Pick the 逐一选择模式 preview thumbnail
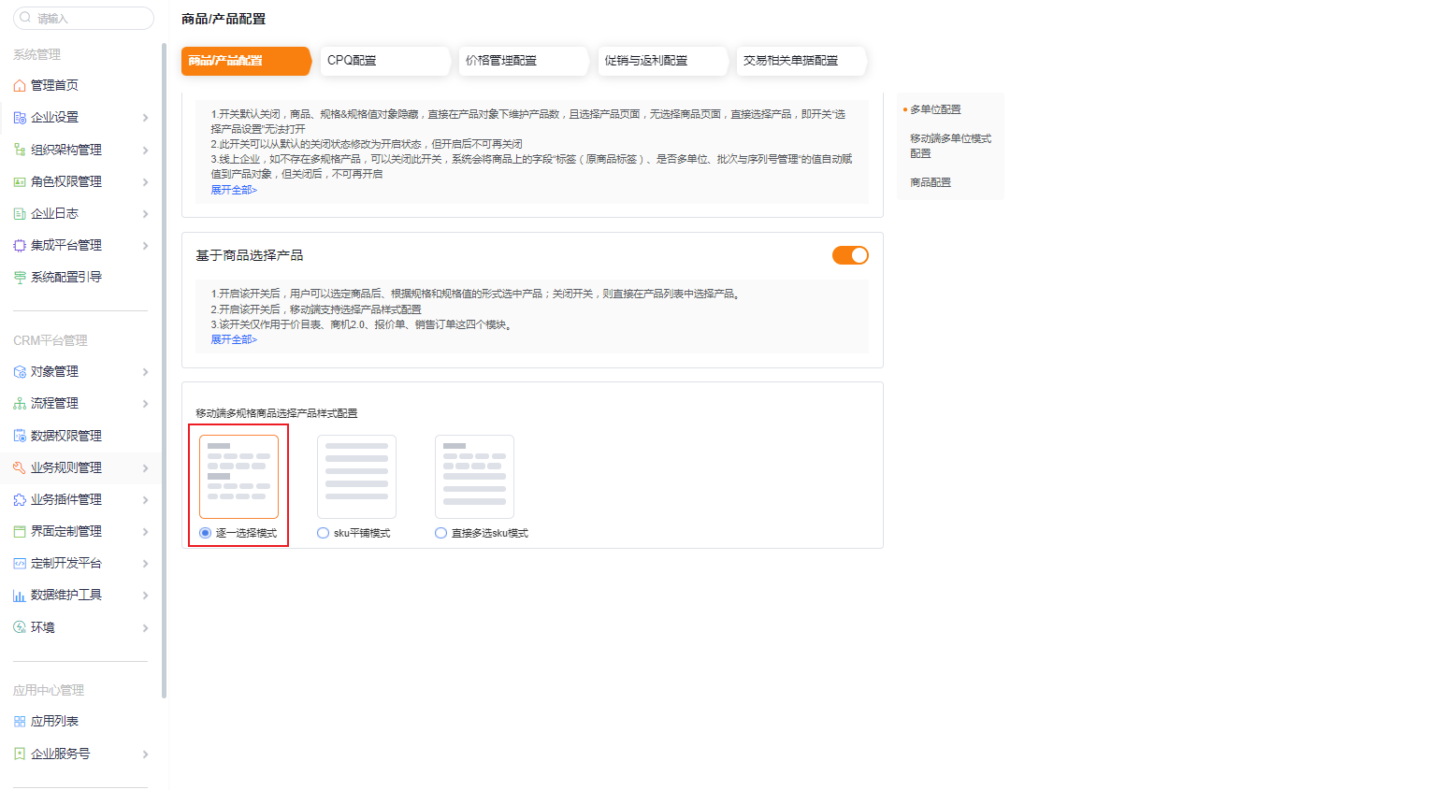This screenshot has width=1429, height=790. (238, 477)
